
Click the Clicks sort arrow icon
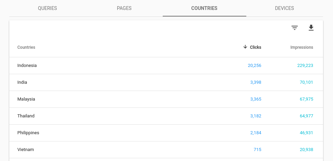[x=245, y=47]
